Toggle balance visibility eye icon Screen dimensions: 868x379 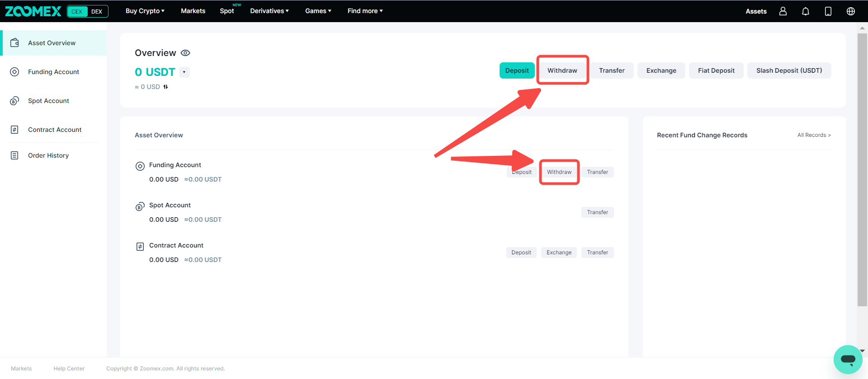click(185, 53)
